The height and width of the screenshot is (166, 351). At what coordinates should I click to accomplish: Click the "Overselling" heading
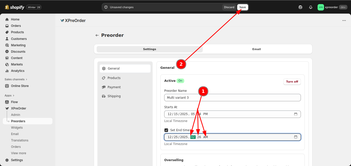[174, 160]
